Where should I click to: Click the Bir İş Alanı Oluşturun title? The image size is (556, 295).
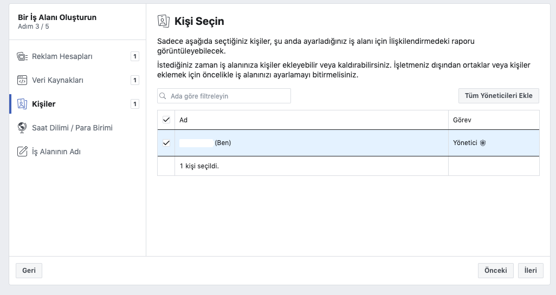pyautogui.click(x=57, y=17)
